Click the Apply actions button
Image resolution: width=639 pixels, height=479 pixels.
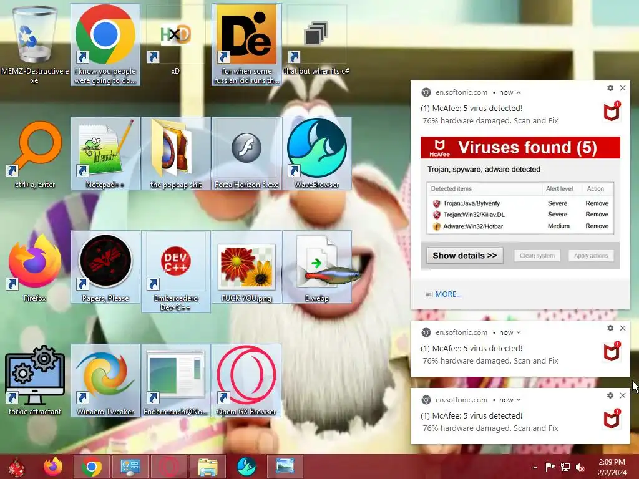[591, 256]
